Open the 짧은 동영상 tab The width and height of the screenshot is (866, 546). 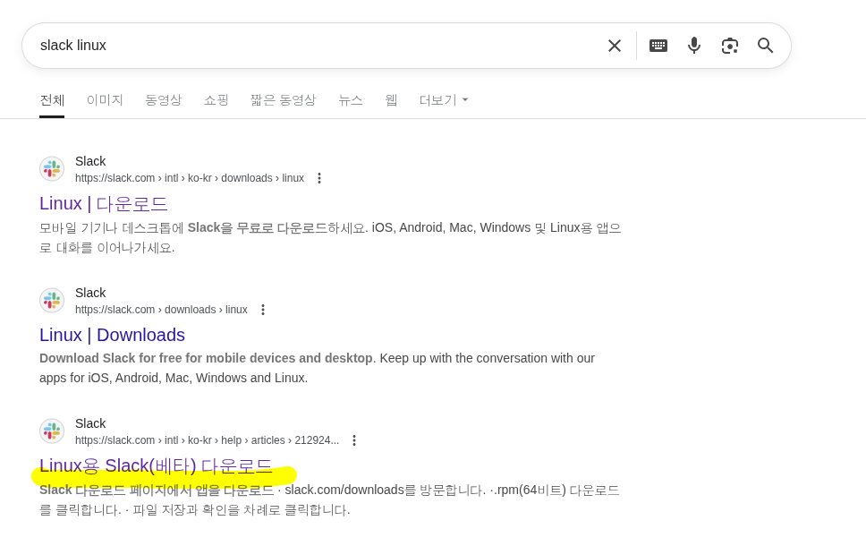coord(283,100)
